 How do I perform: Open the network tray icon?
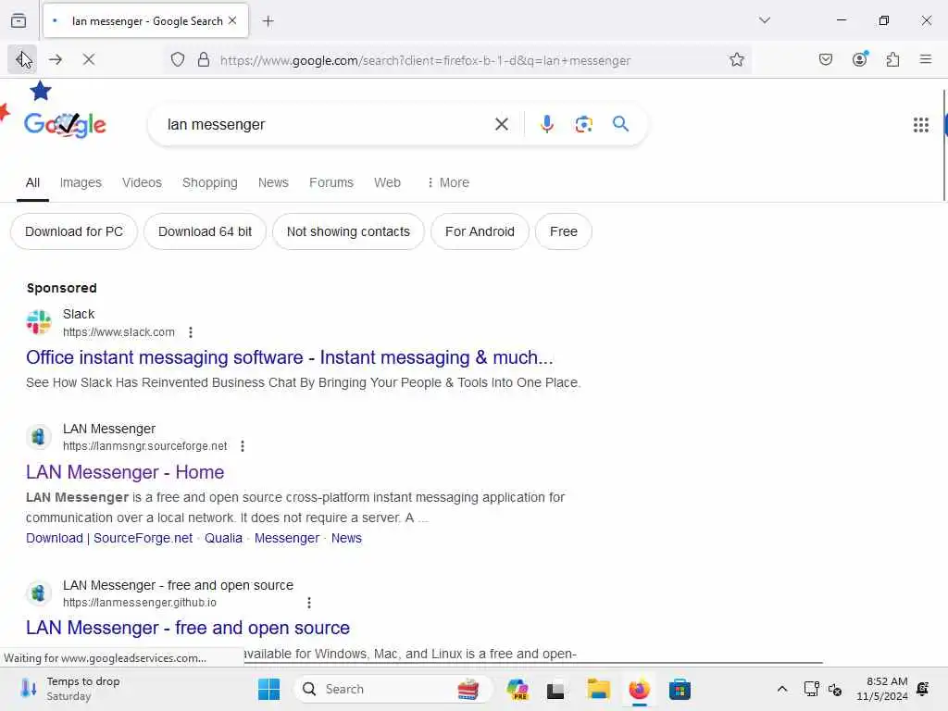(x=811, y=689)
